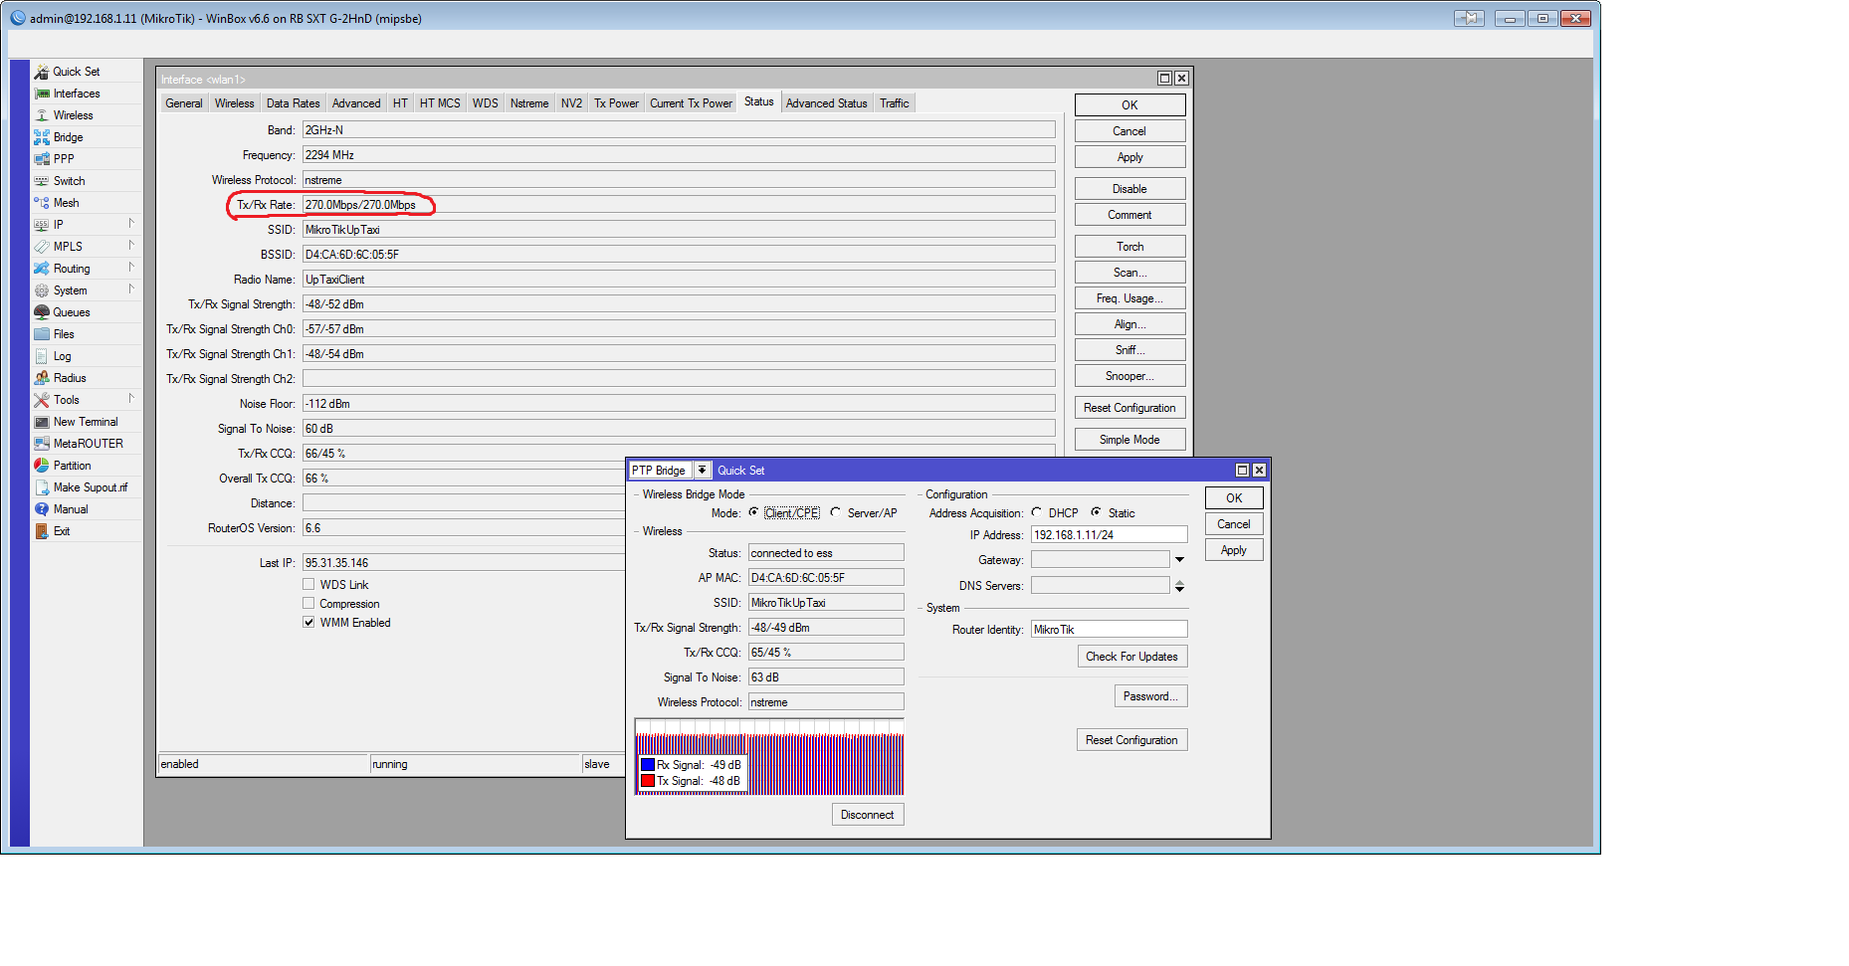The width and height of the screenshot is (1849, 966).
Task: Click the Make Supout.rif icon
Action: pyautogui.click(x=42, y=487)
